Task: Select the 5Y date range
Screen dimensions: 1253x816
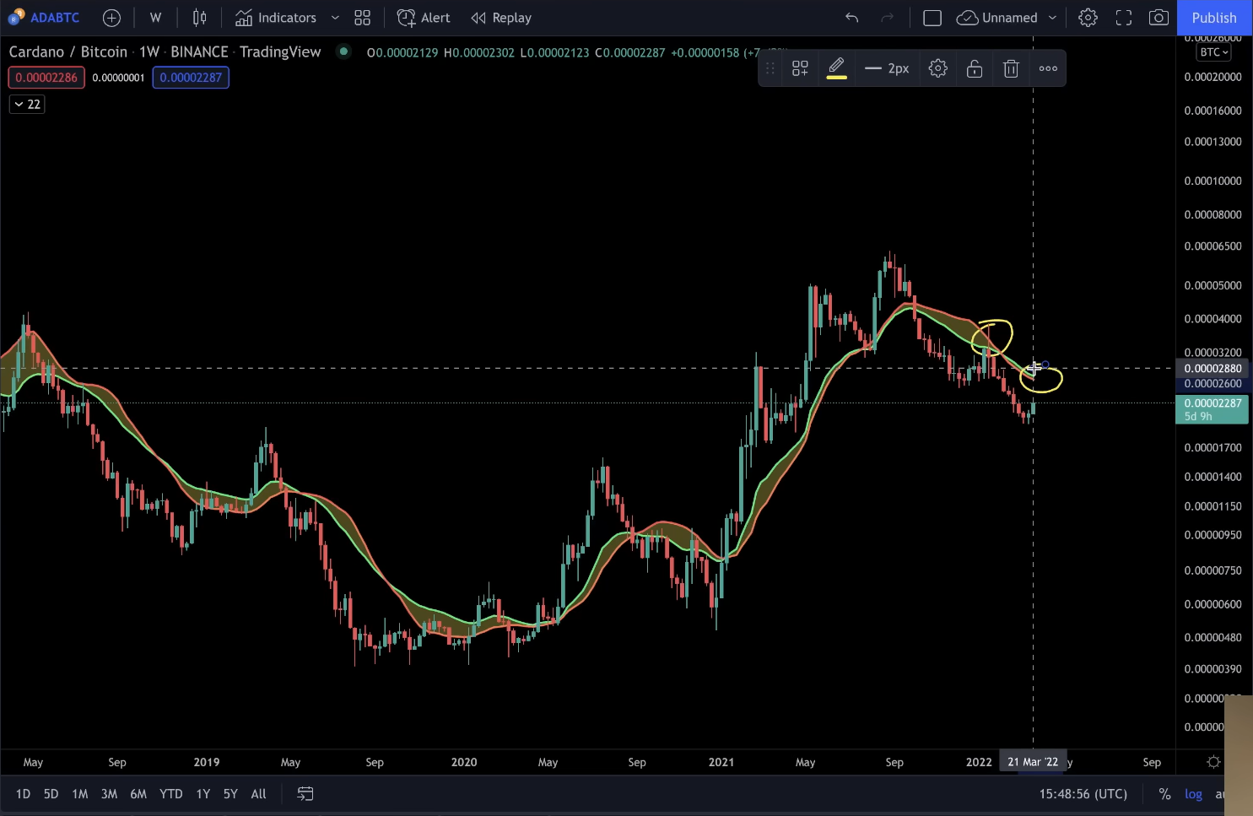Action: click(x=230, y=794)
